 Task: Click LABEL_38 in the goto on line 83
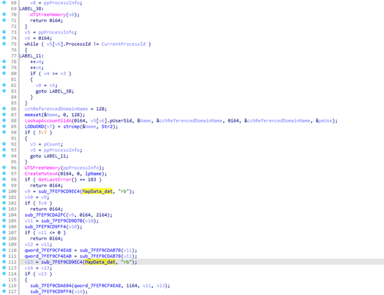click(x=61, y=91)
